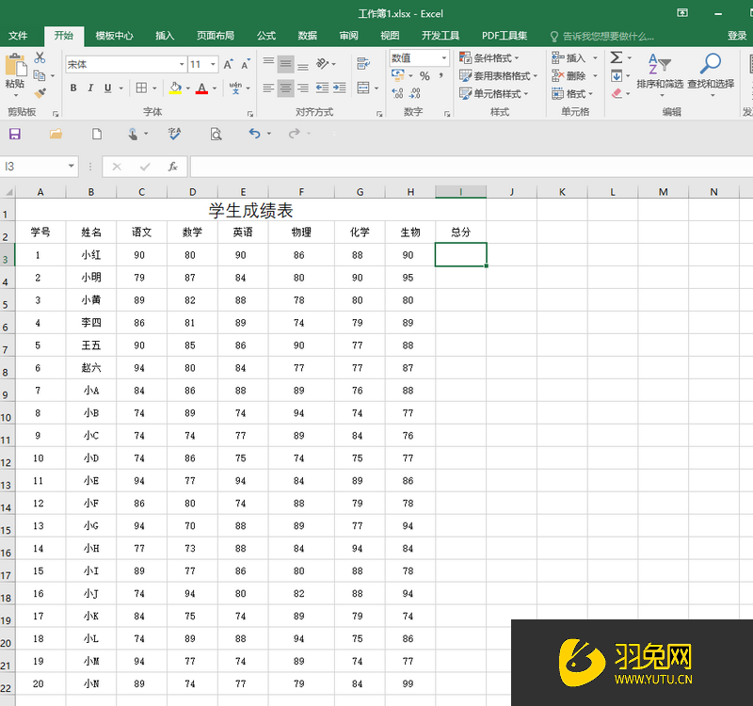Click the AutoSum sigma icon
Screen dimensions: 753x706
tap(617, 57)
